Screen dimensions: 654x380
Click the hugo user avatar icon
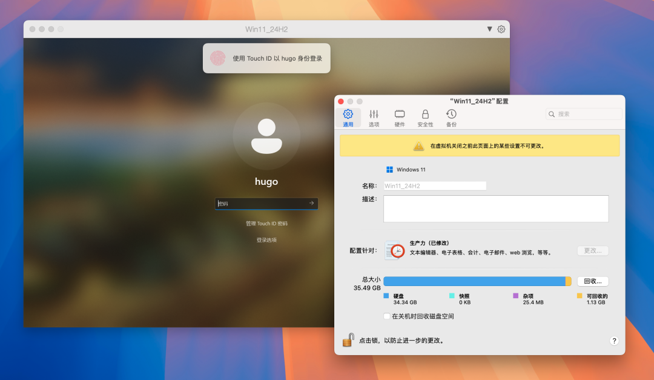(266, 136)
